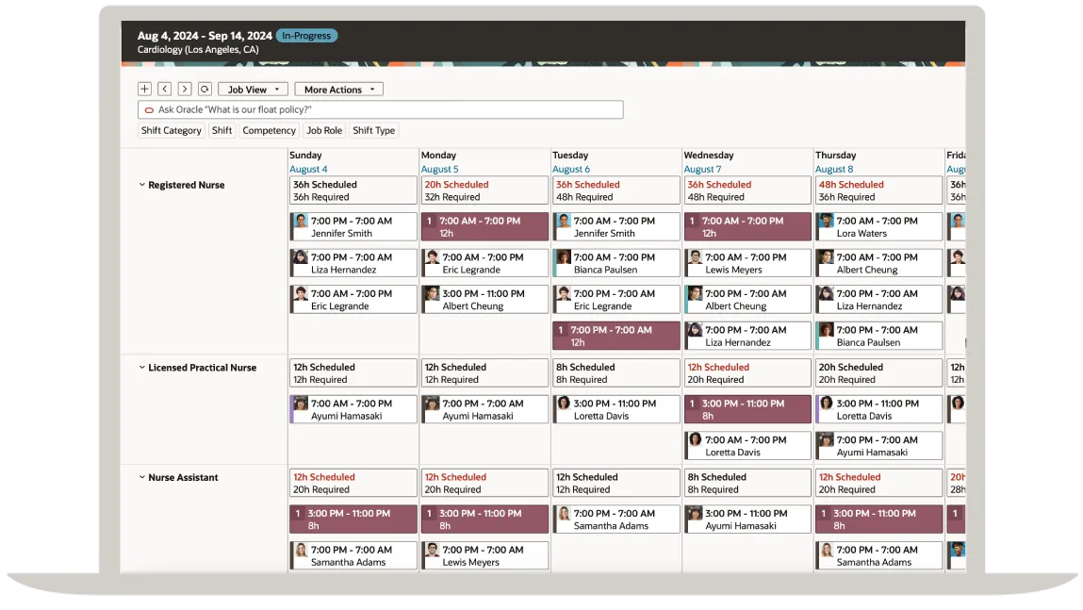Screen dimensions: 1083x610
Task: Click Jennifer Smith's avatar on Sunday
Action: (301, 221)
